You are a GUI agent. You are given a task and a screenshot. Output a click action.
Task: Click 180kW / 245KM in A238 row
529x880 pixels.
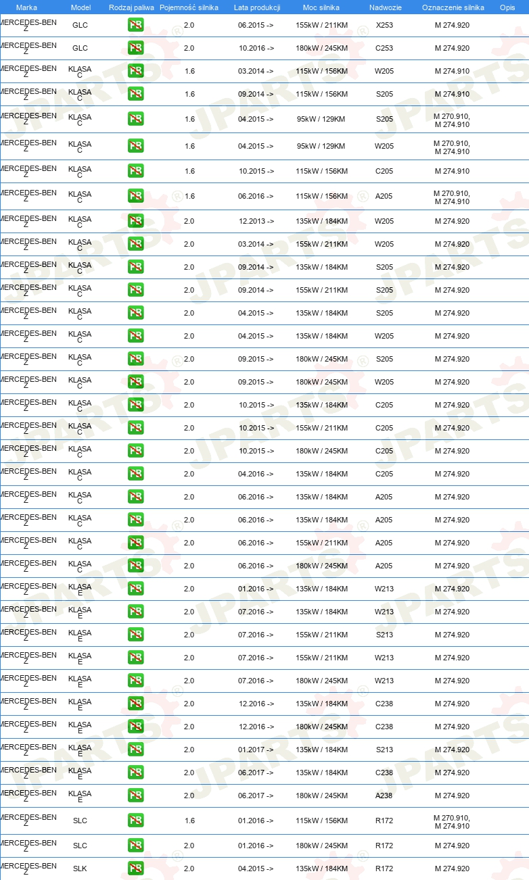tap(321, 796)
